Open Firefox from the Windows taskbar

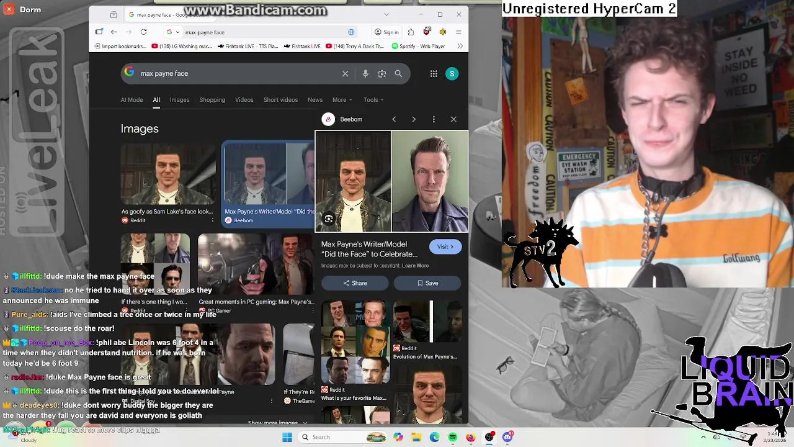pos(471,437)
